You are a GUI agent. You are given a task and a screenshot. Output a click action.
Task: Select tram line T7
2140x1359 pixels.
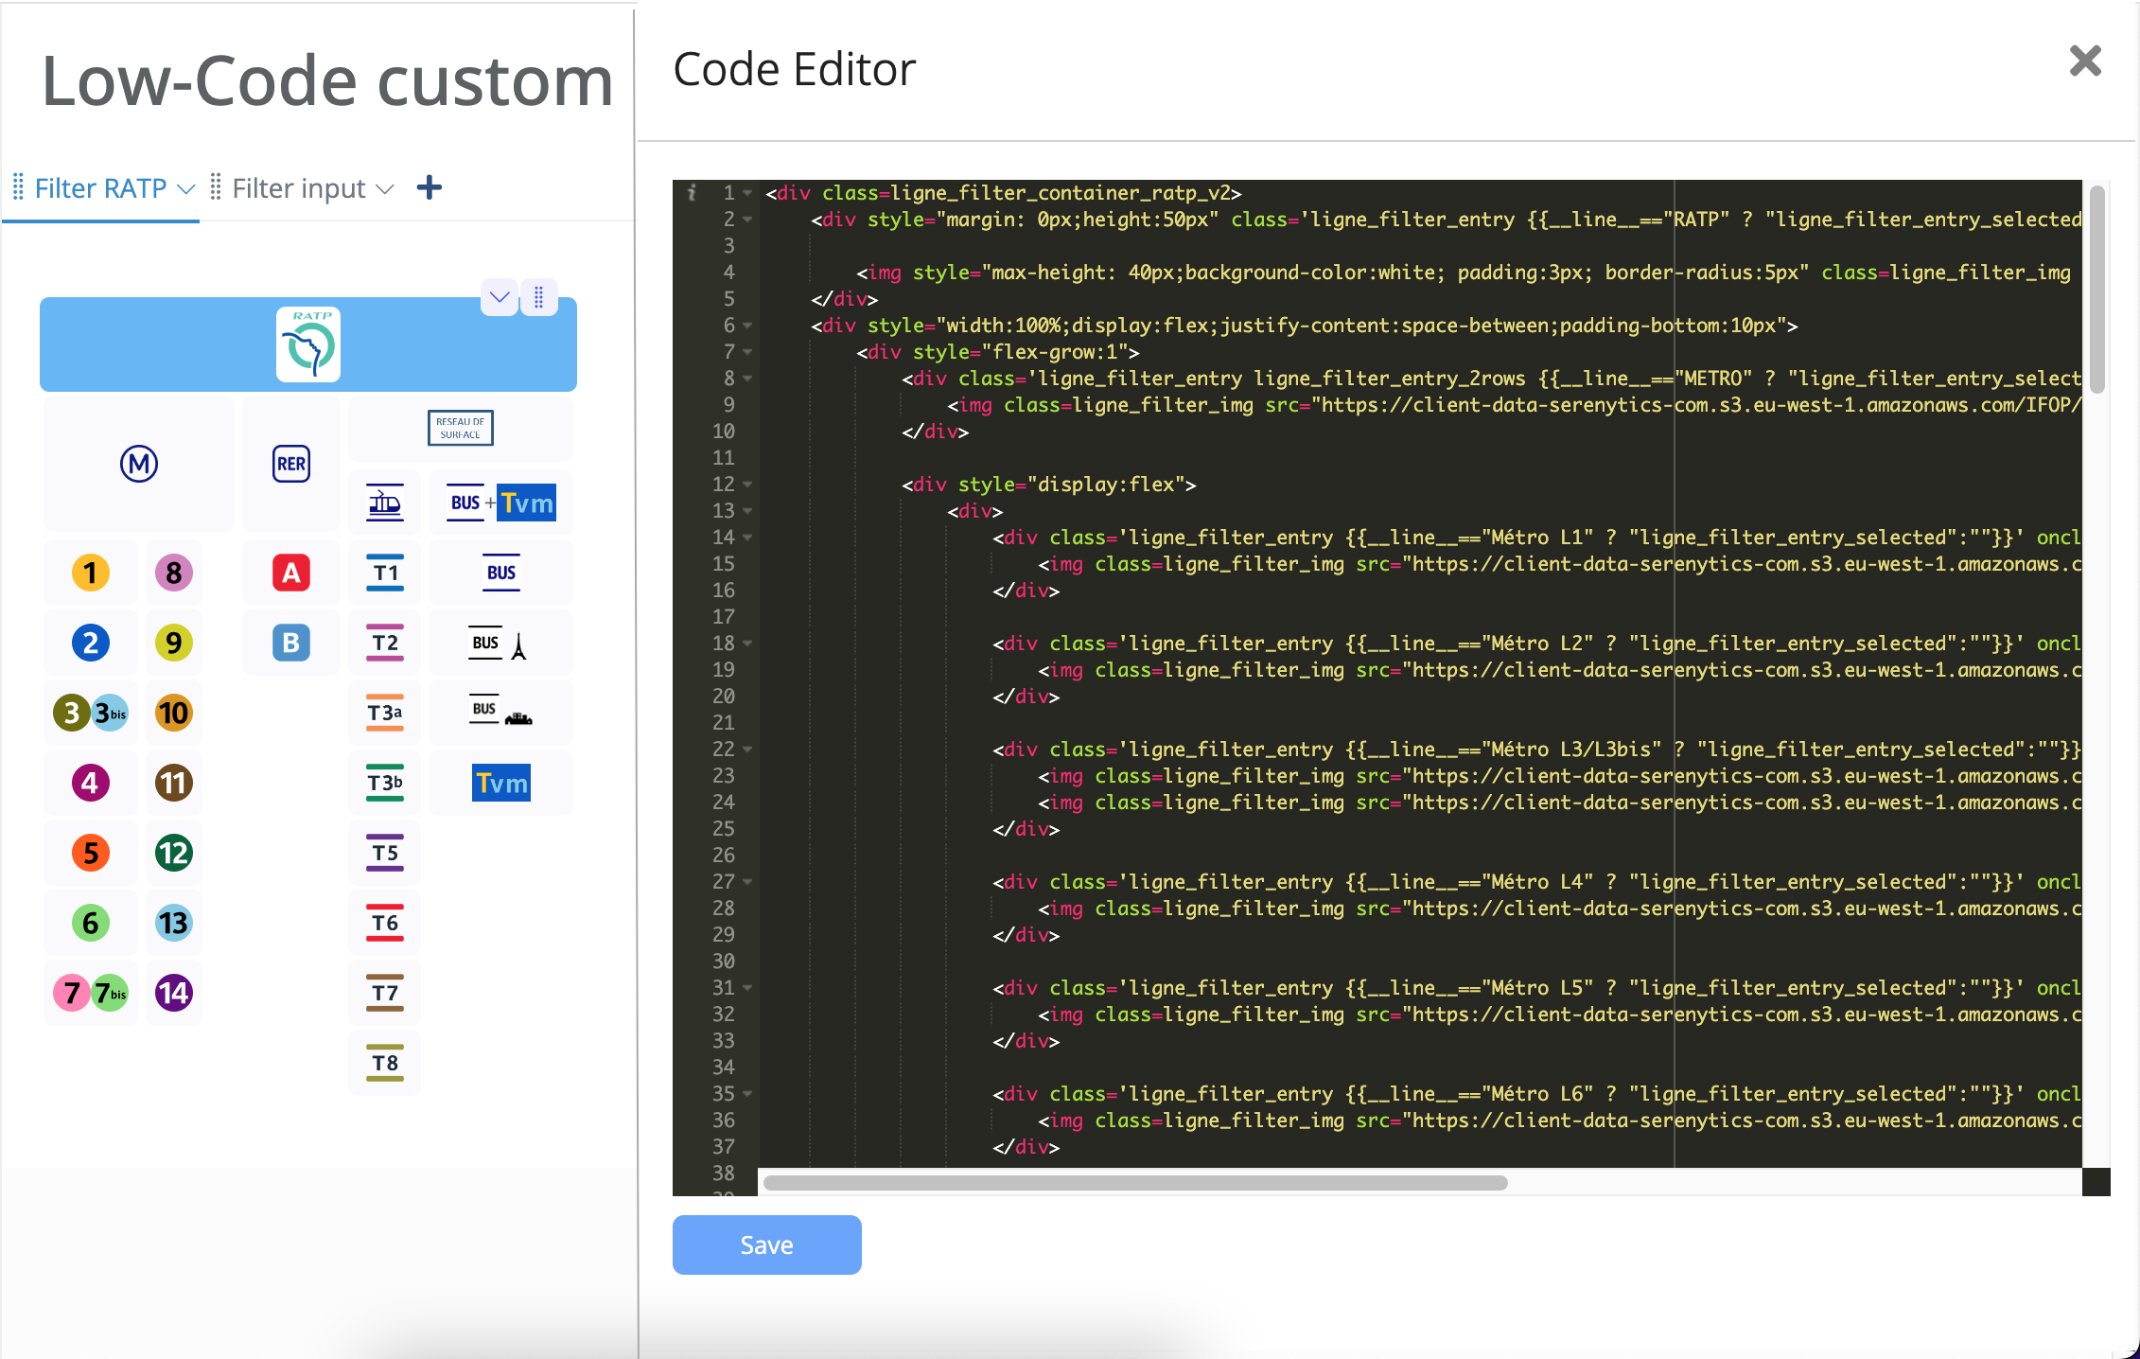(385, 993)
